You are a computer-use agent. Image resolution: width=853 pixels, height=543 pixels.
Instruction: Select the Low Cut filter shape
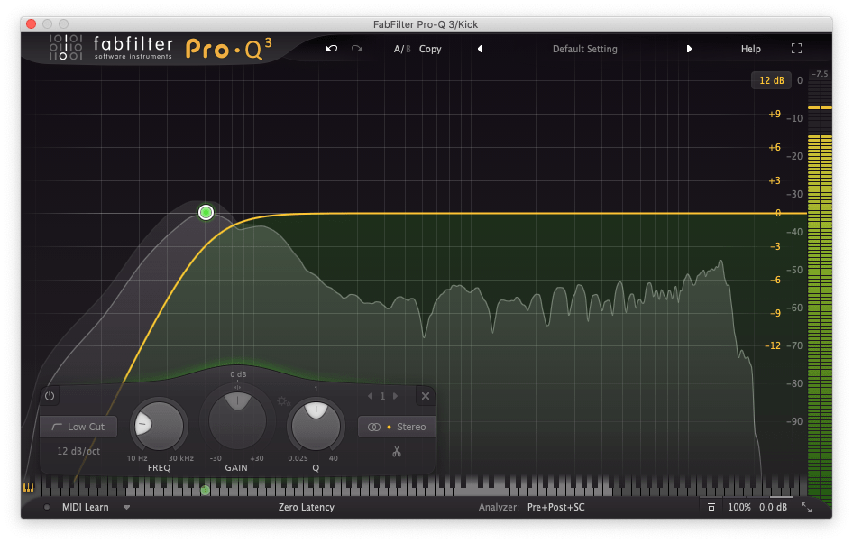pyautogui.click(x=78, y=427)
